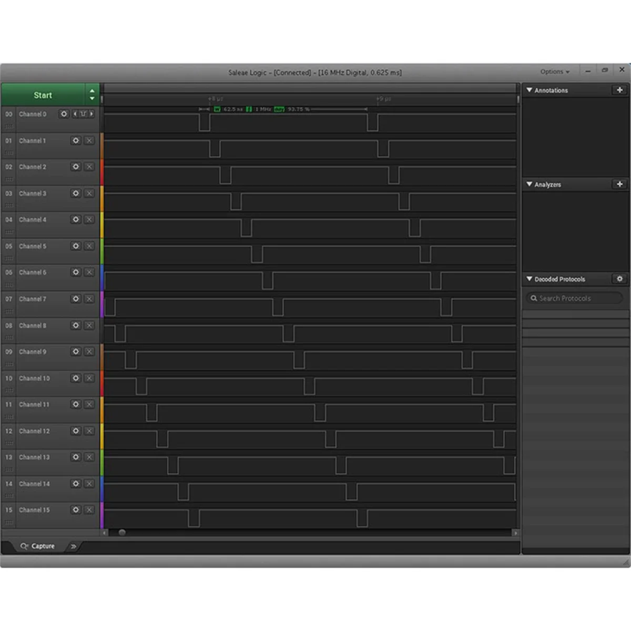631x631 pixels.
Task: Click the Channel 0 drag handle
Action: point(9,126)
